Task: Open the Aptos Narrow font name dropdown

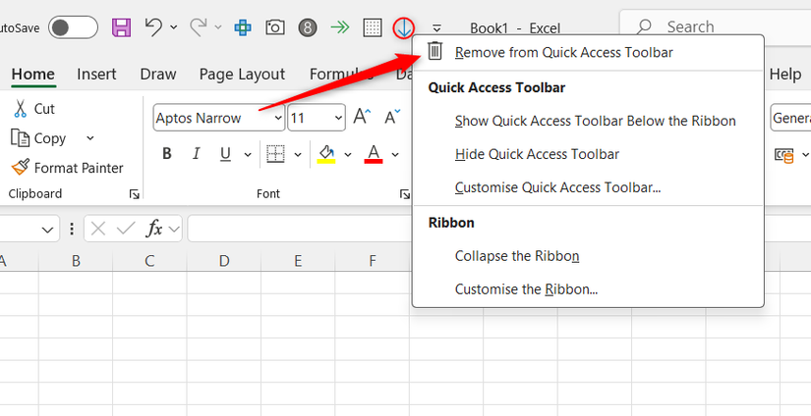Action: tap(278, 118)
